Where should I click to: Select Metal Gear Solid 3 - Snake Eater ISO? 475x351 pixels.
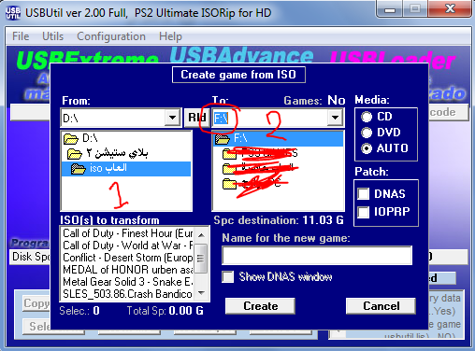click(x=127, y=282)
